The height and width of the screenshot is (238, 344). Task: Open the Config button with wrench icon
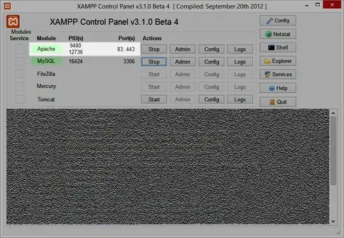pyautogui.click(x=278, y=20)
